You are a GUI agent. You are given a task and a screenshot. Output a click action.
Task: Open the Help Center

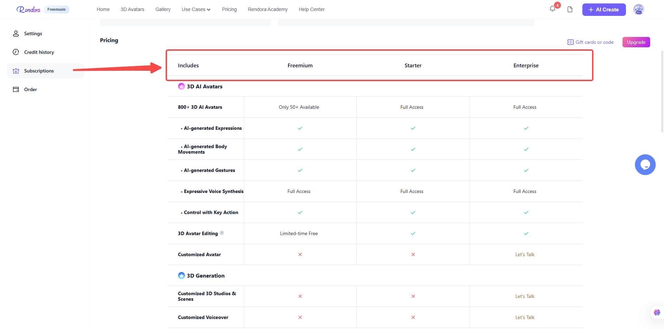tap(312, 9)
